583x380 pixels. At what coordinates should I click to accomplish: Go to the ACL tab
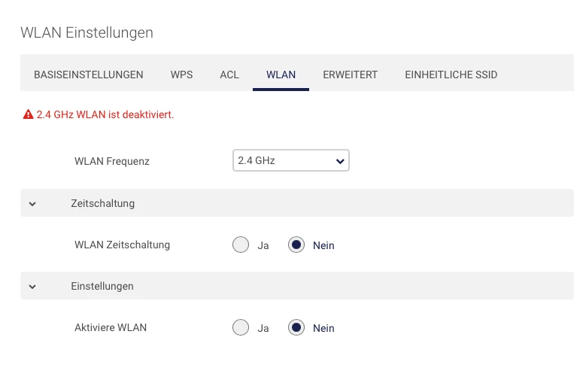229,74
